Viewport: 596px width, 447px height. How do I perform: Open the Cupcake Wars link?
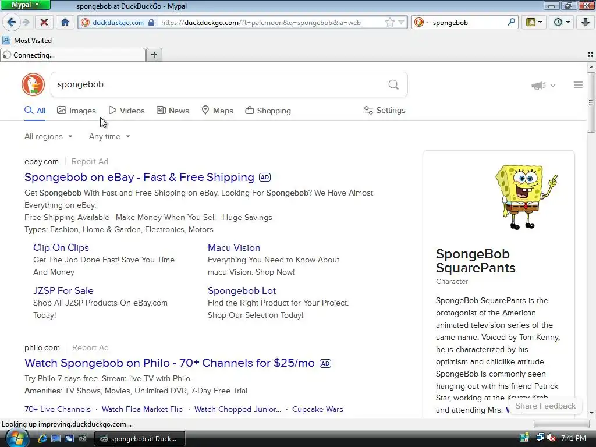point(317,409)
